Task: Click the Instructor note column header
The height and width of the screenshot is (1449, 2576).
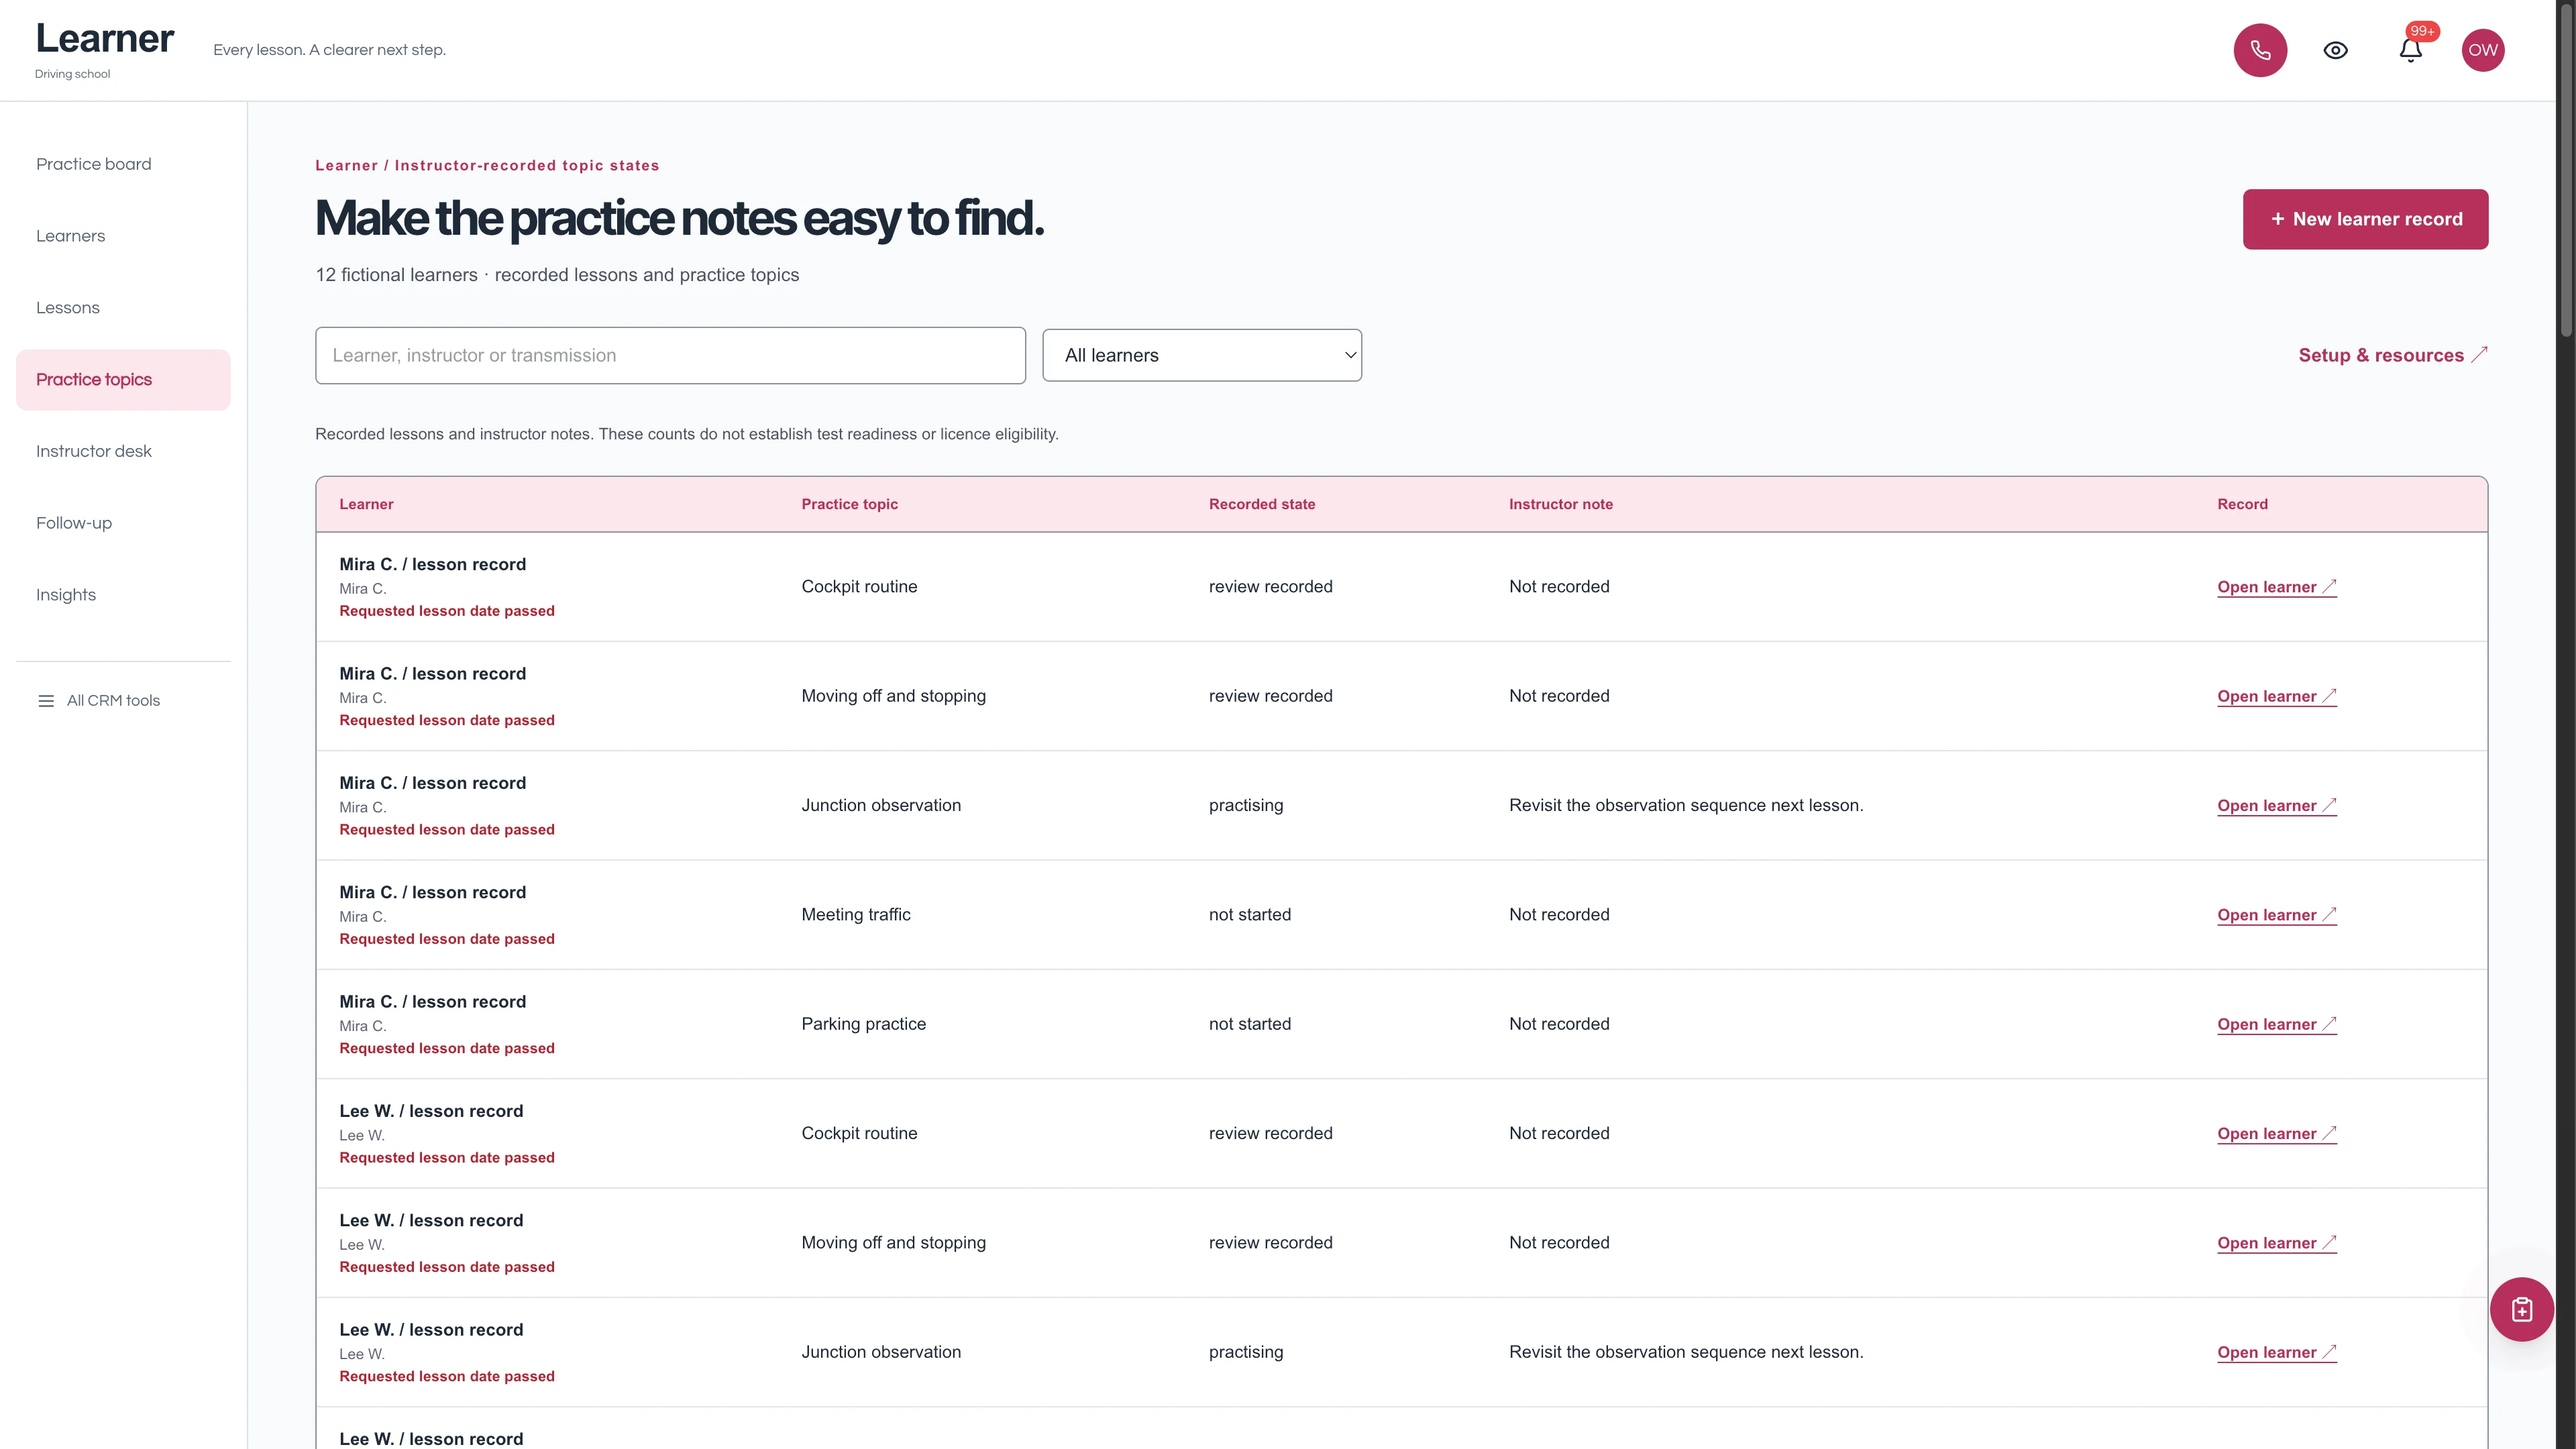Action: pyautogui.click(x=1560, y=504)
